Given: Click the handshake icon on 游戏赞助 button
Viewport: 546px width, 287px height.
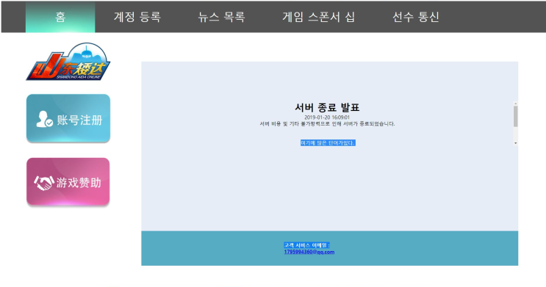Looking at the screenshot, I should 44,183.
